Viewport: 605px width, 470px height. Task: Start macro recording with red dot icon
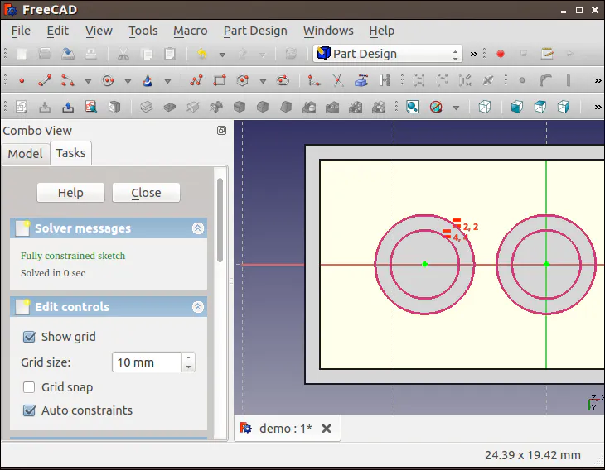click(501, 54)
